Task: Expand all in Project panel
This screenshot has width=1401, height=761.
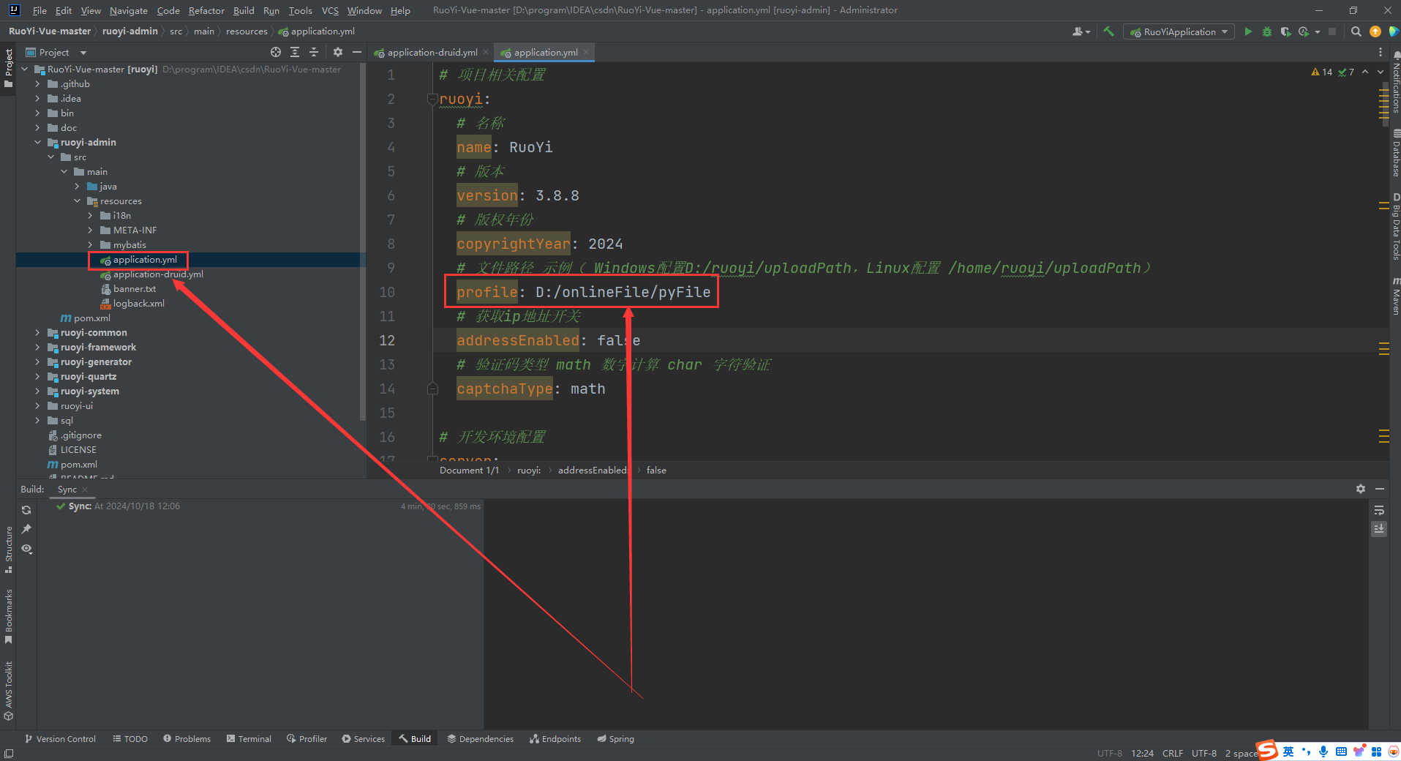Action: [295, 52]
